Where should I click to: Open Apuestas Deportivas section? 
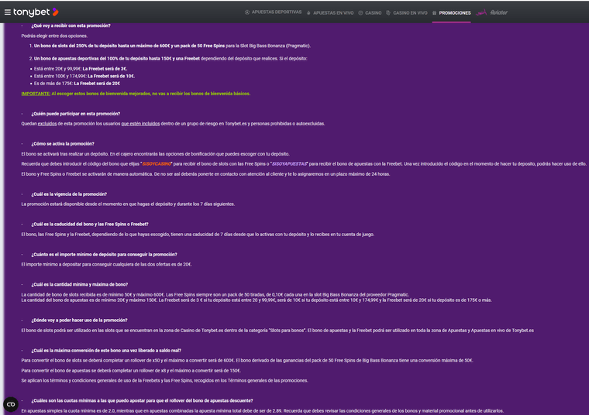(x=277, y=12)
